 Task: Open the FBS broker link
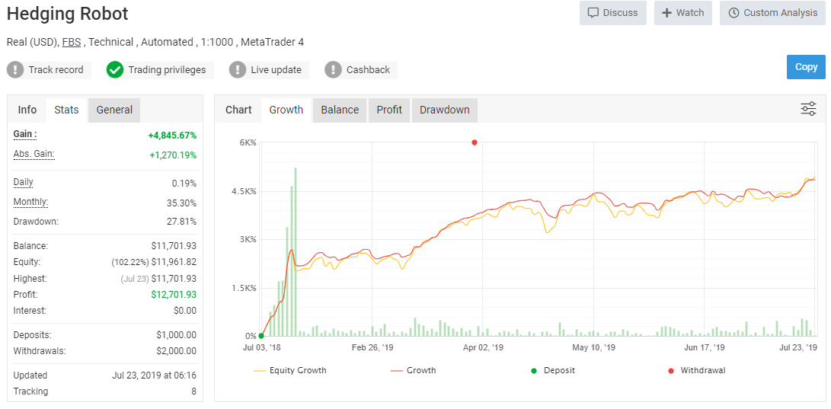tap(72, 42)
